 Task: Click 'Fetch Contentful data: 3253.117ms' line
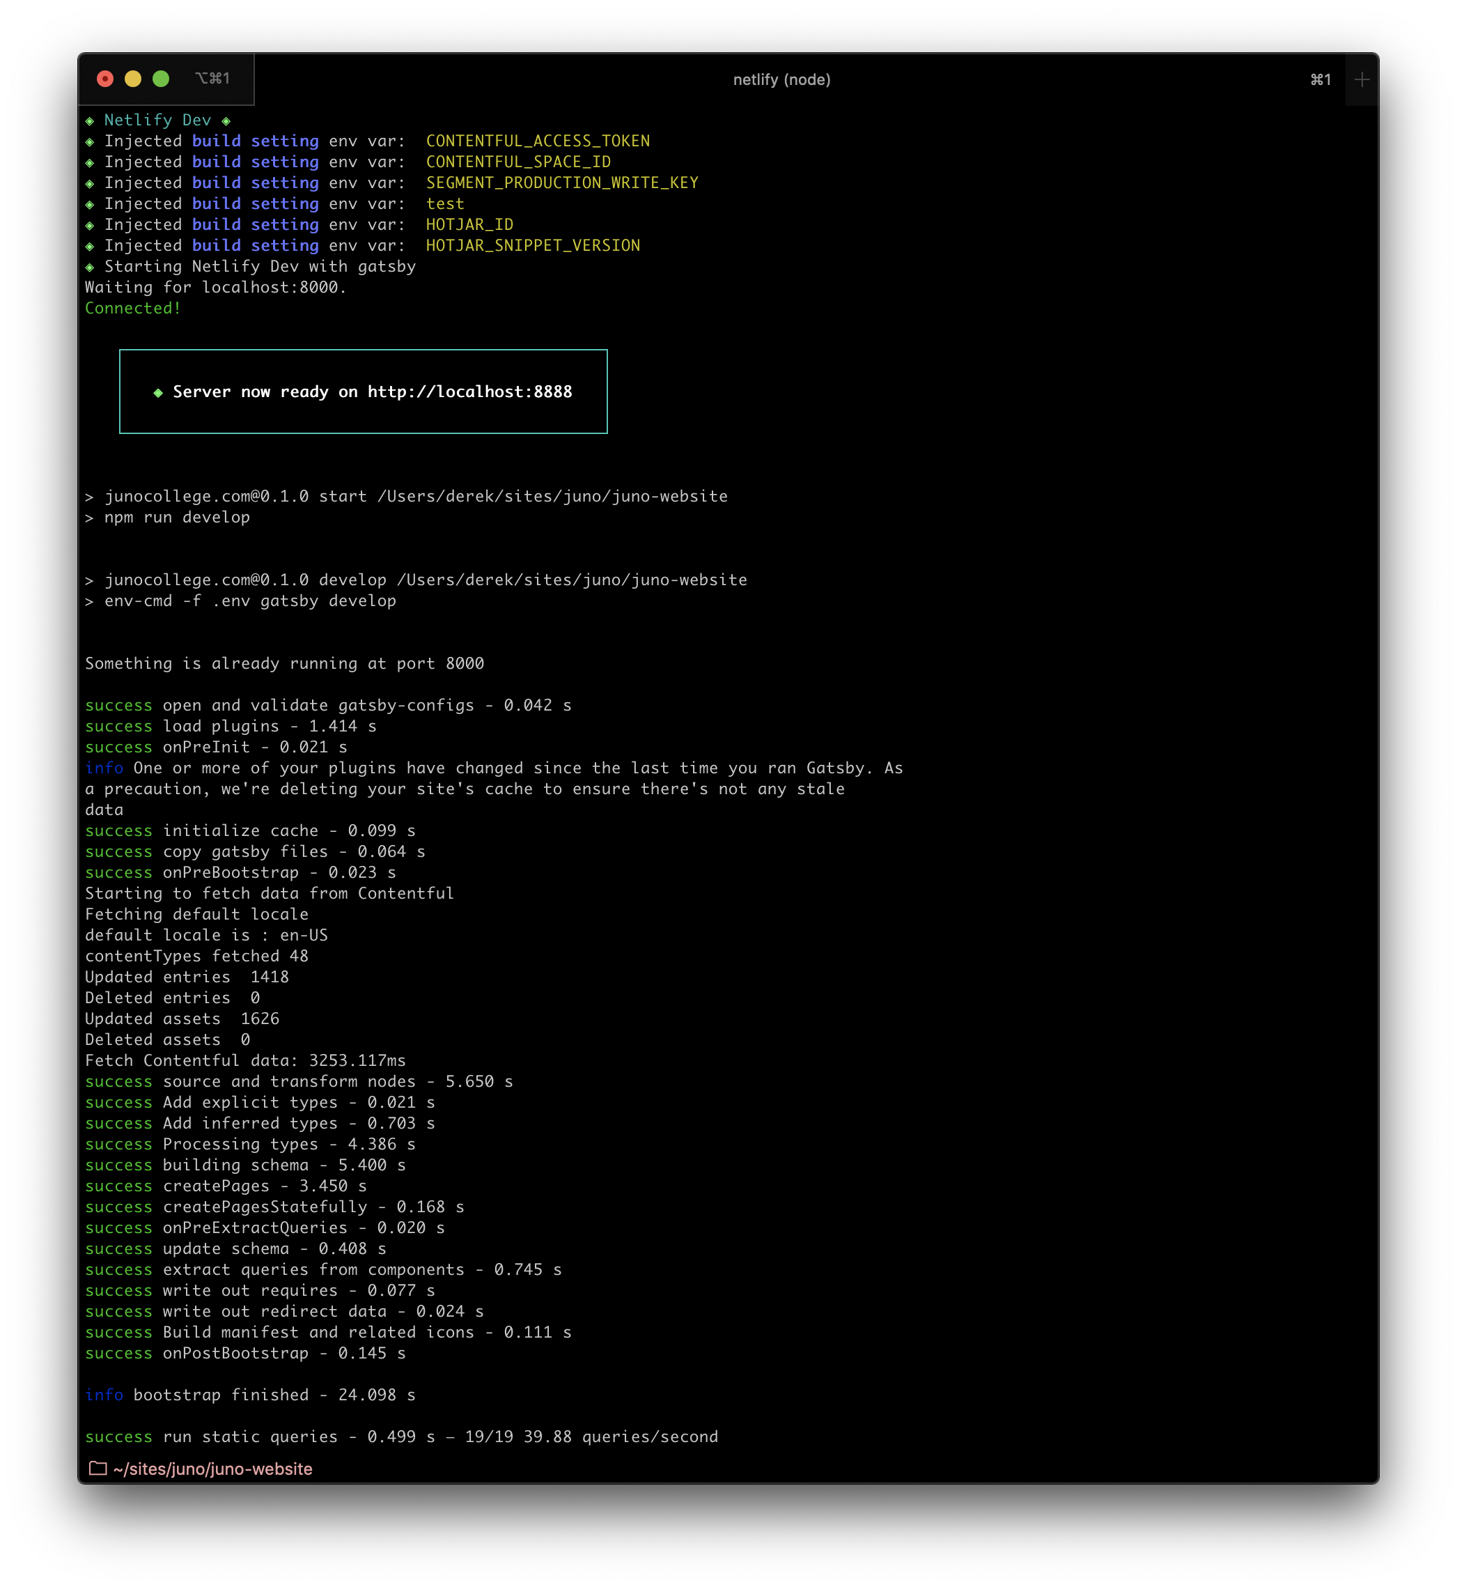click(246, 1060)
